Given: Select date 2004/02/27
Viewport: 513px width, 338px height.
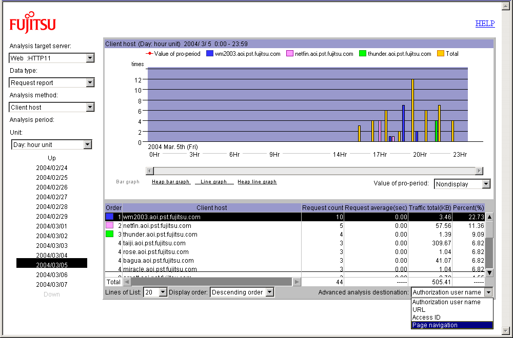Looking at the screenshot, I should click(52, 197).
